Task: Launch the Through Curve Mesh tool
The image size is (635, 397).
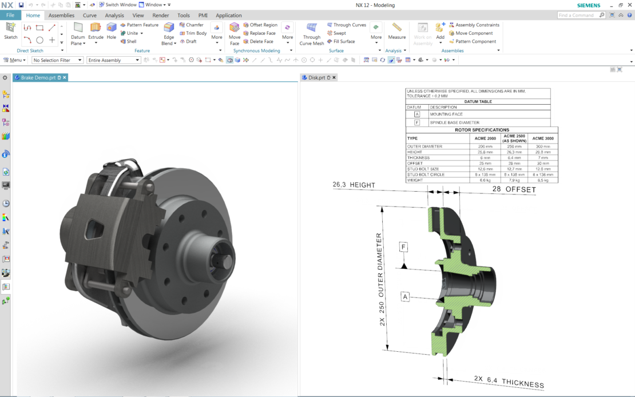Action: [311, 33]
